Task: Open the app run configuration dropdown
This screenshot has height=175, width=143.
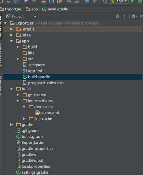Action: coord(119,2)
